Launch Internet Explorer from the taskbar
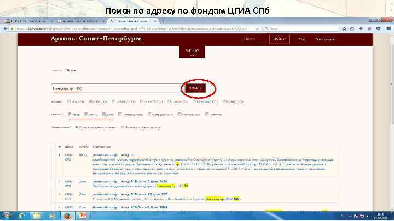This screenshot has height=221, width=394. [22, 216]
